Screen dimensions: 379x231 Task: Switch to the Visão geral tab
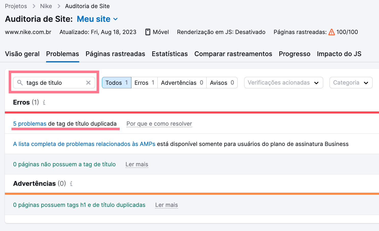(22, 54)
